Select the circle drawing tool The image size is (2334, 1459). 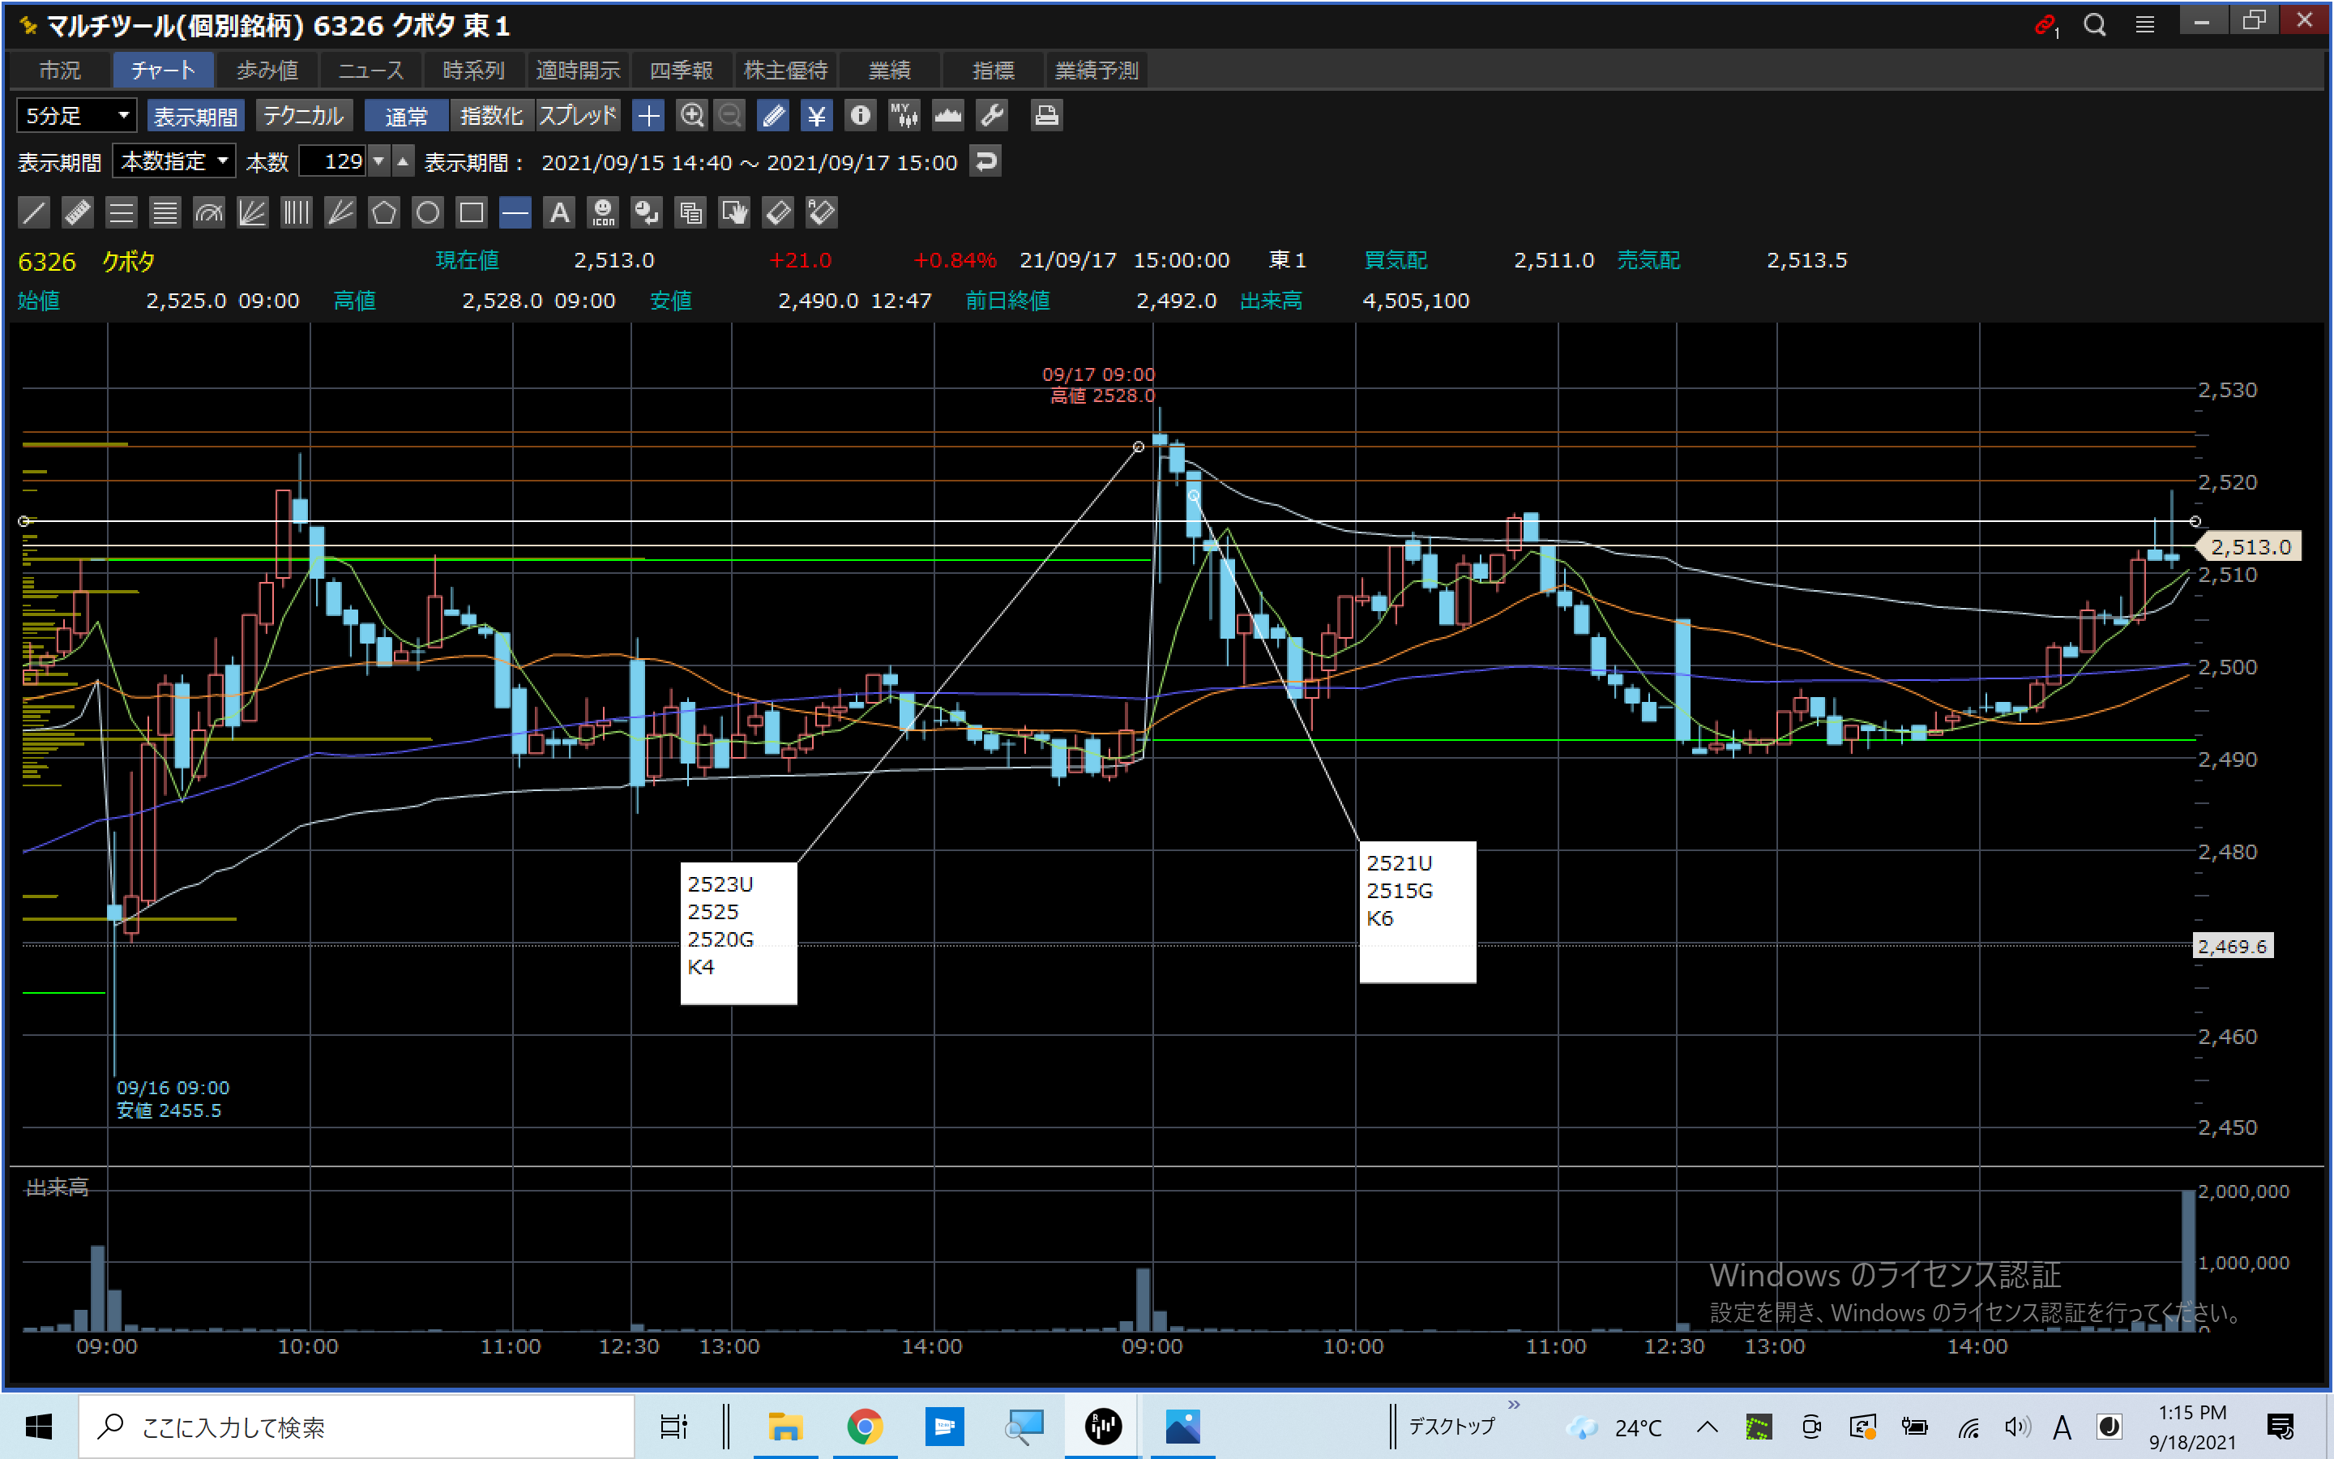point(427,212)
